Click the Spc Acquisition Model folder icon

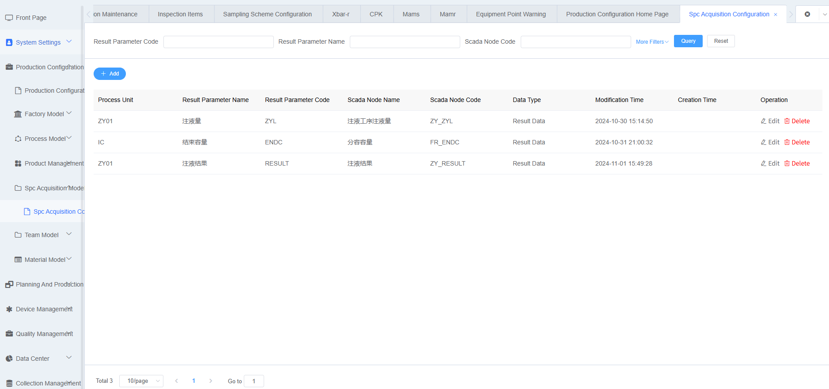(x=18, y=188)
